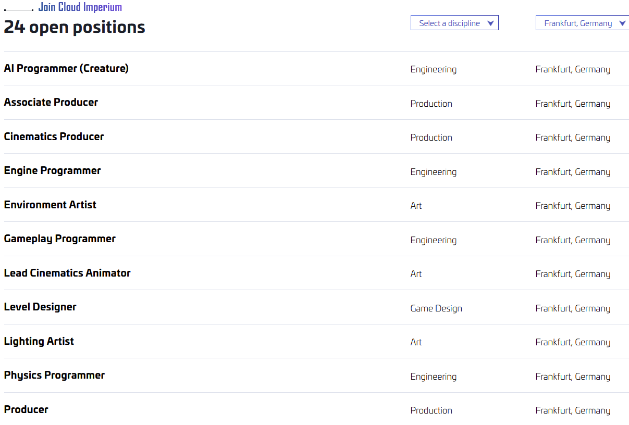The image size is (629, 425).
Task: Open the AI Programmer (Creature) job listing
Action: pos(66,68)
